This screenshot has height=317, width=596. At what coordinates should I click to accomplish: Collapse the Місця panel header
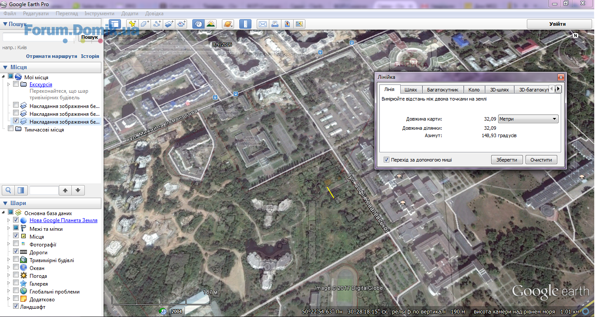(x=51, y=67)
